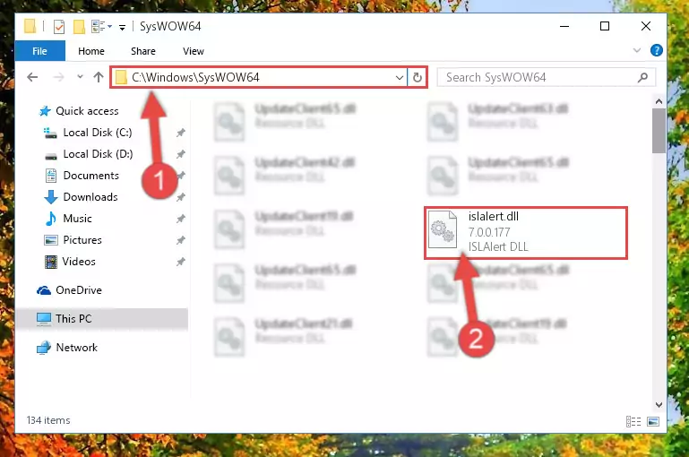Screen dimensions: 689x457
Task: Click the Downloads blue arrow icon
Action: point(51,197)
